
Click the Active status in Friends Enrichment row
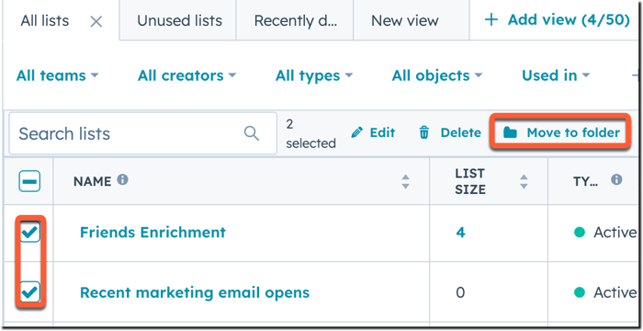tap(604, 233)
